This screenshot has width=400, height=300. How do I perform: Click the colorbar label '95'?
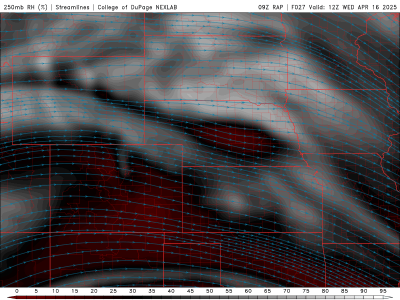click(383, 291)
